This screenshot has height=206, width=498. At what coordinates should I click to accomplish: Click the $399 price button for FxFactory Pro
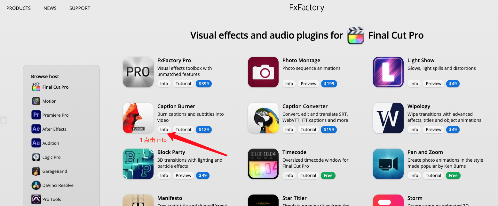204,84
